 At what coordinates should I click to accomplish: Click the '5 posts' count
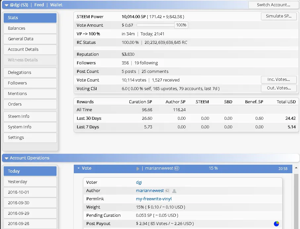click(129, 72)
